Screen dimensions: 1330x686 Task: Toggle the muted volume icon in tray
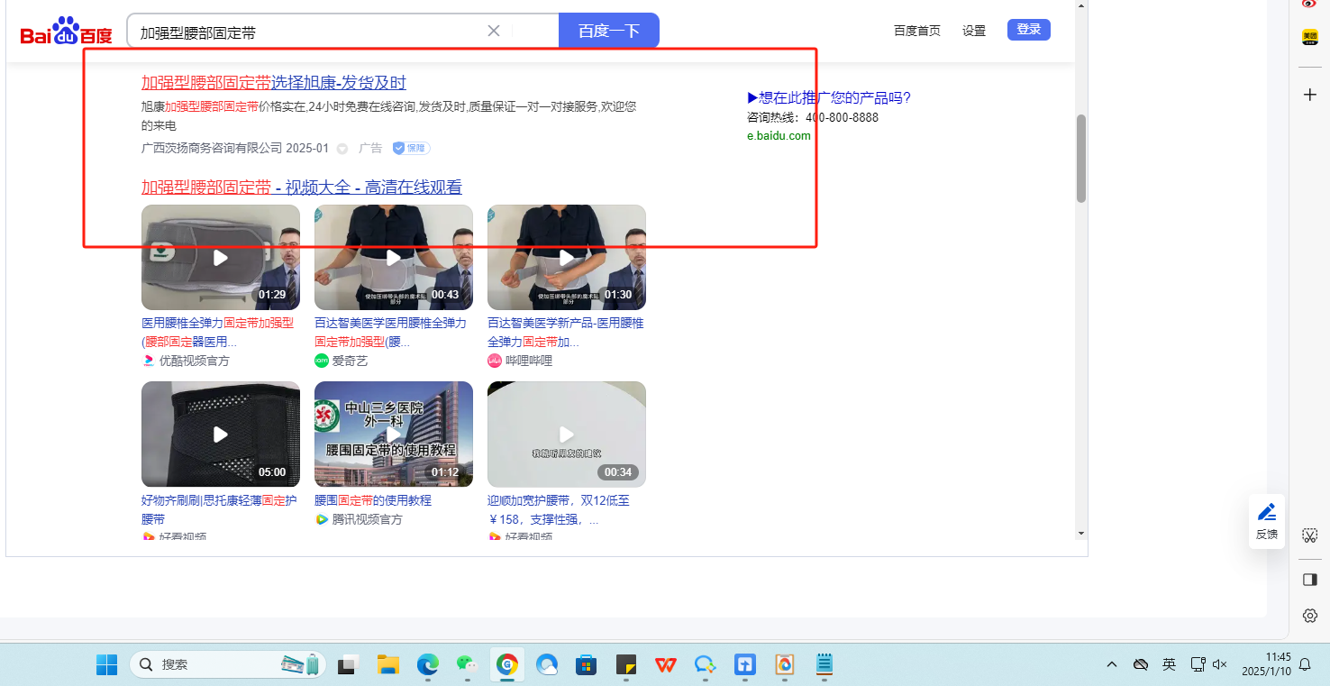1220,664
